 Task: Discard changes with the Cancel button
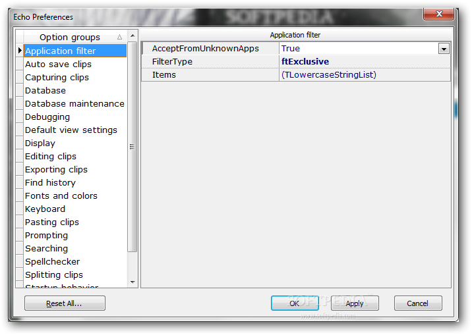click(x=418, y=303)
